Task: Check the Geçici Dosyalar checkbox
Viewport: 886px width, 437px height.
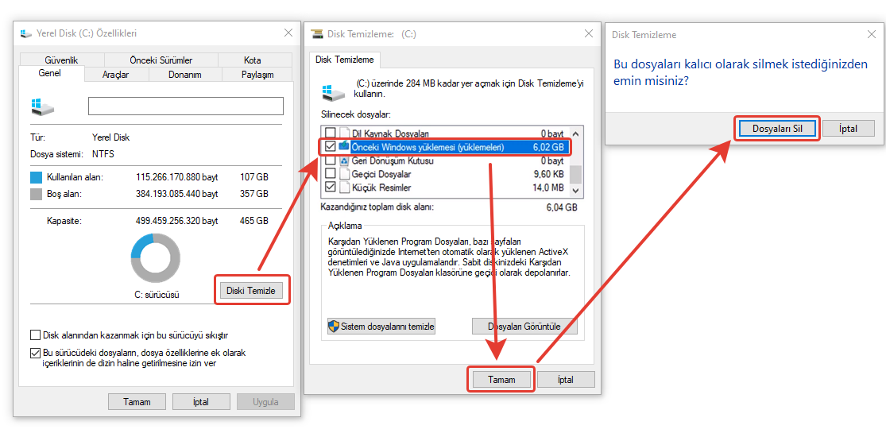Action: [330, 174]
